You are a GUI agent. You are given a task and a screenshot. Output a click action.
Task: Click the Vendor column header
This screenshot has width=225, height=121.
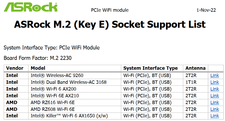pos(15,68)
